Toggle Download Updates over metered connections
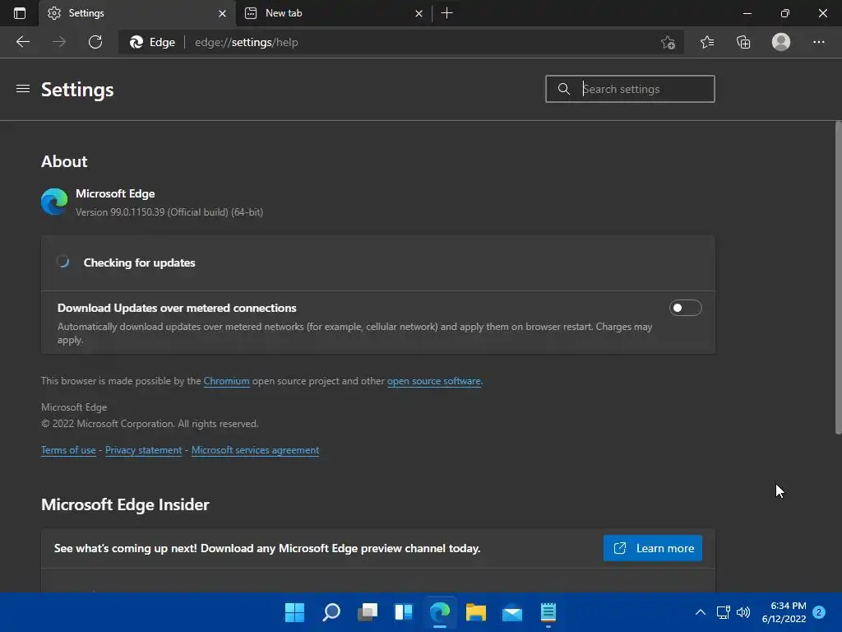This screenshot has height=632, width=842. point(685,308)
